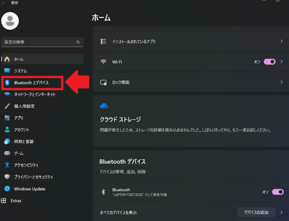Open the user profile avatar
Viewport: 289px width, 221px height.
click(x=10, y=21)
